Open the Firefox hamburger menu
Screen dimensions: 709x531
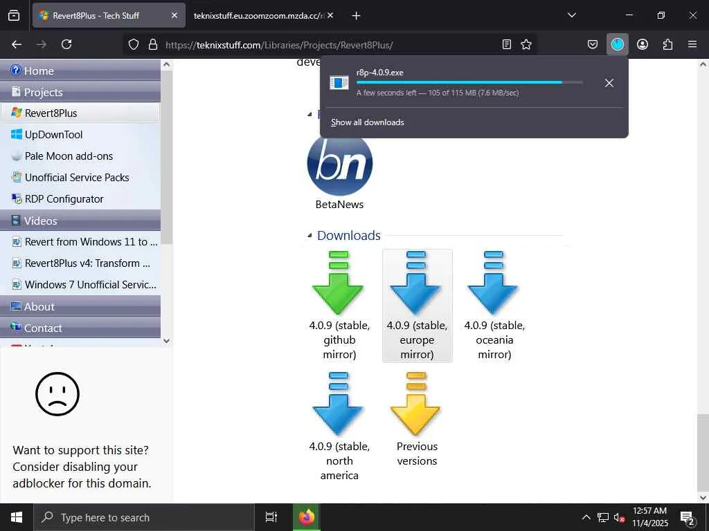(692, 44)
